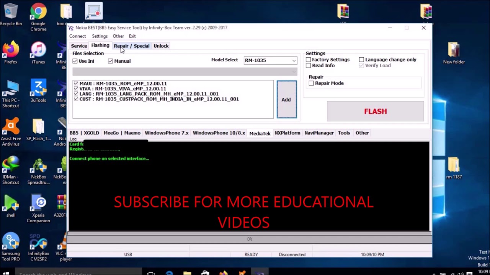Click the Exit menu item
Viewport: 490px width, 275px height.
pyautogui.click(x=132, y=36)
